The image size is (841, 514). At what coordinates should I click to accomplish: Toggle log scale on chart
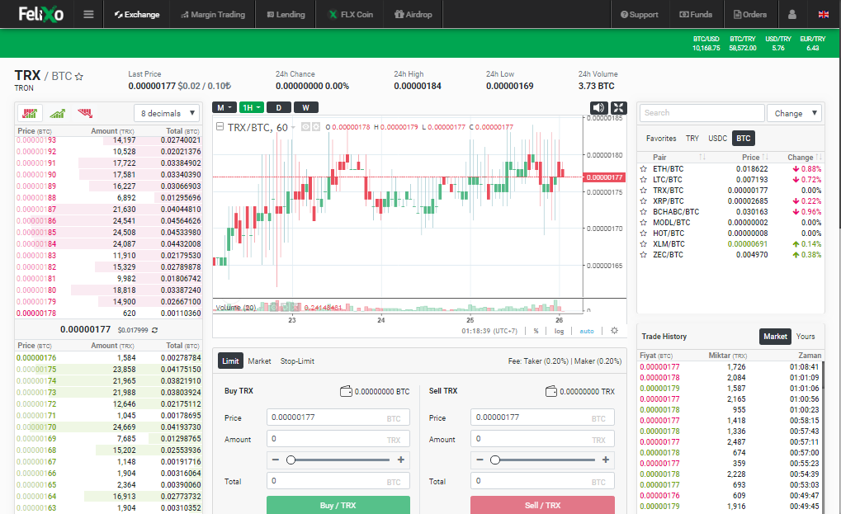[559, 331]
